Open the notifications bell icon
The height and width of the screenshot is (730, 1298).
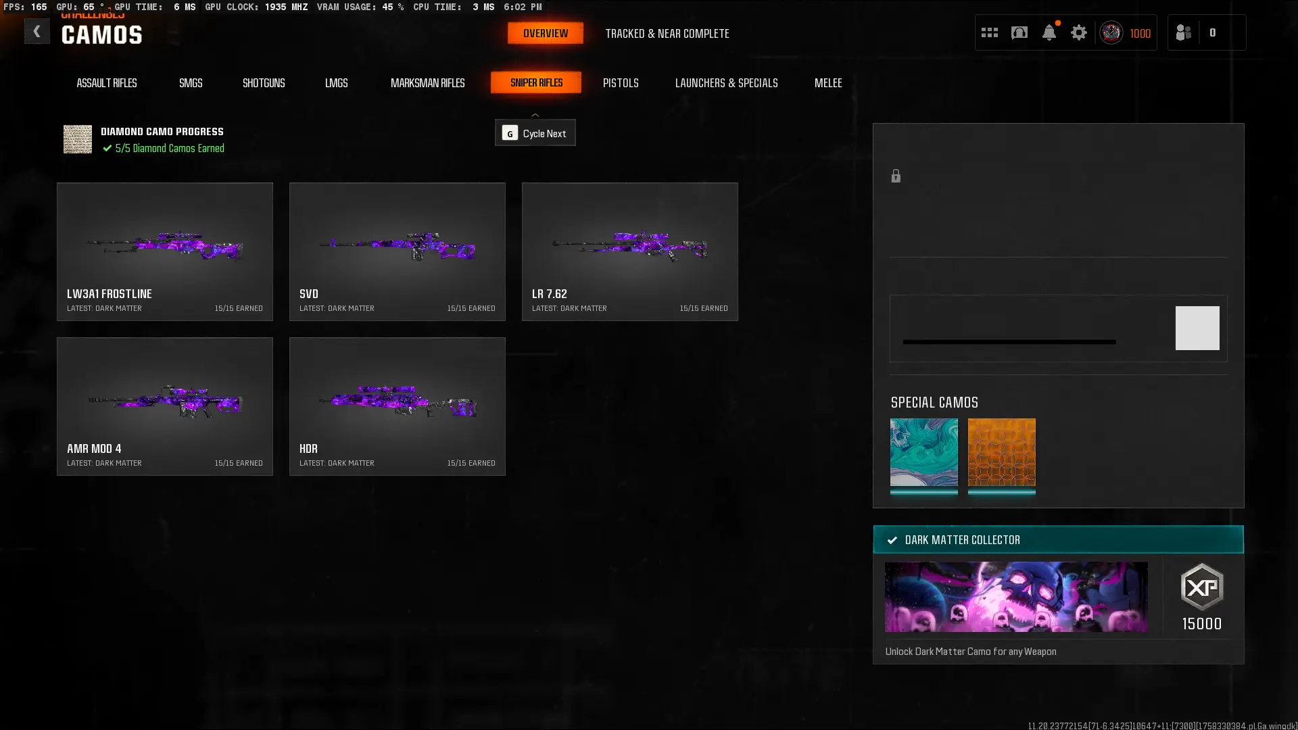click(x=1049, y=32)
